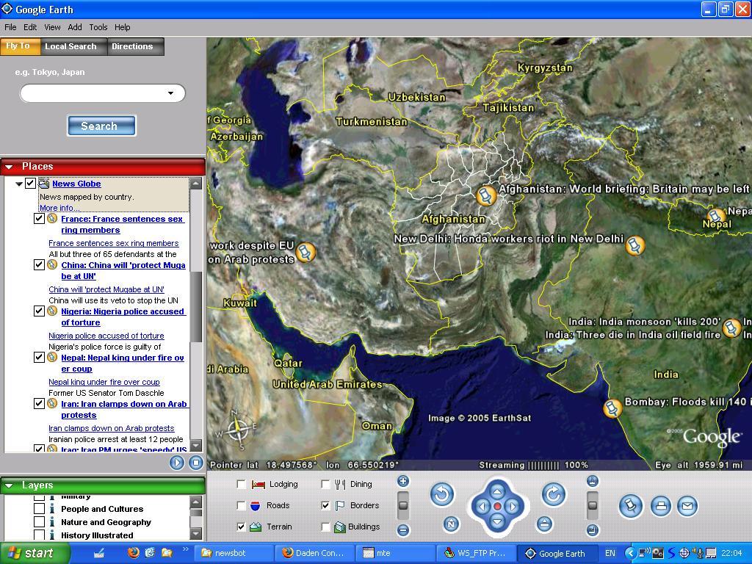
Task: Disable the Terrain checkbox
Action: click(241, 527)
